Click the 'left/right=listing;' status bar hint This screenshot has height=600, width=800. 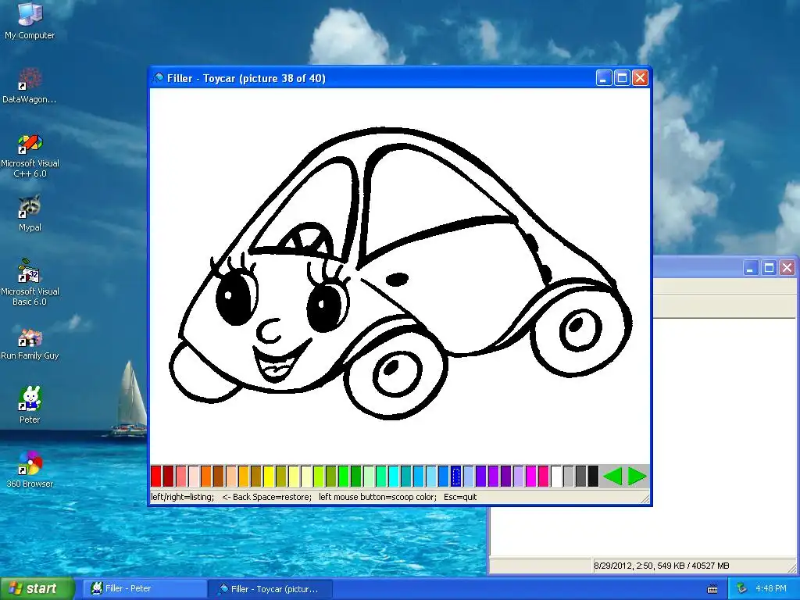pos(183,497)
